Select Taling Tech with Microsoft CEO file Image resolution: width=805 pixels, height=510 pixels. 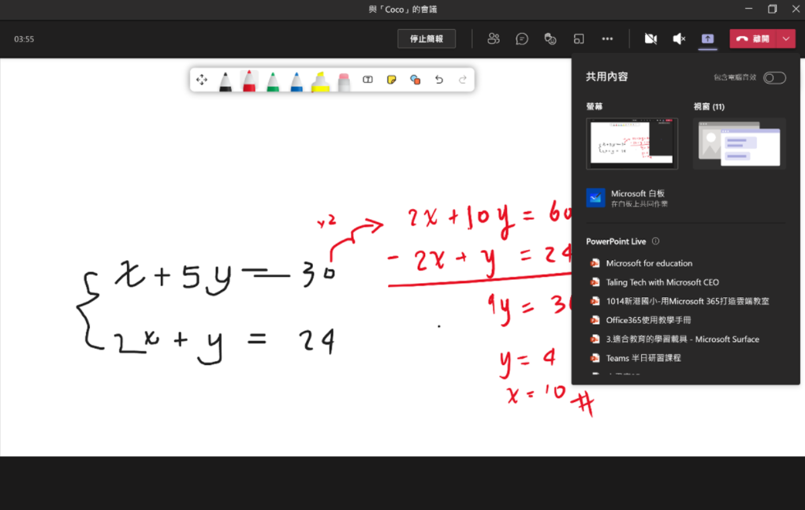click(662, 282)
